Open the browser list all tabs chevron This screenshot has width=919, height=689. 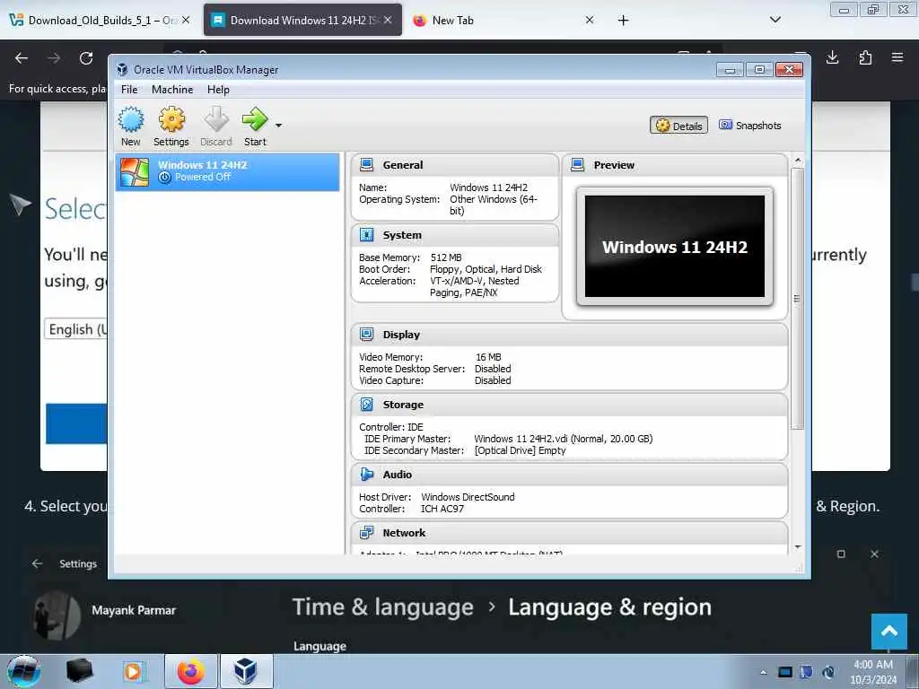click(x=775, y=20)
